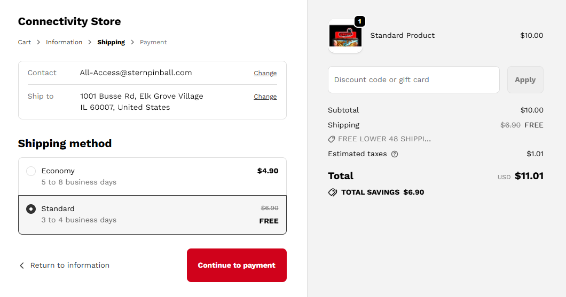Select the Economy shipping radio button
Image resolution: width=566 pixels, height=297 pixels.
(x=31, y=171)
